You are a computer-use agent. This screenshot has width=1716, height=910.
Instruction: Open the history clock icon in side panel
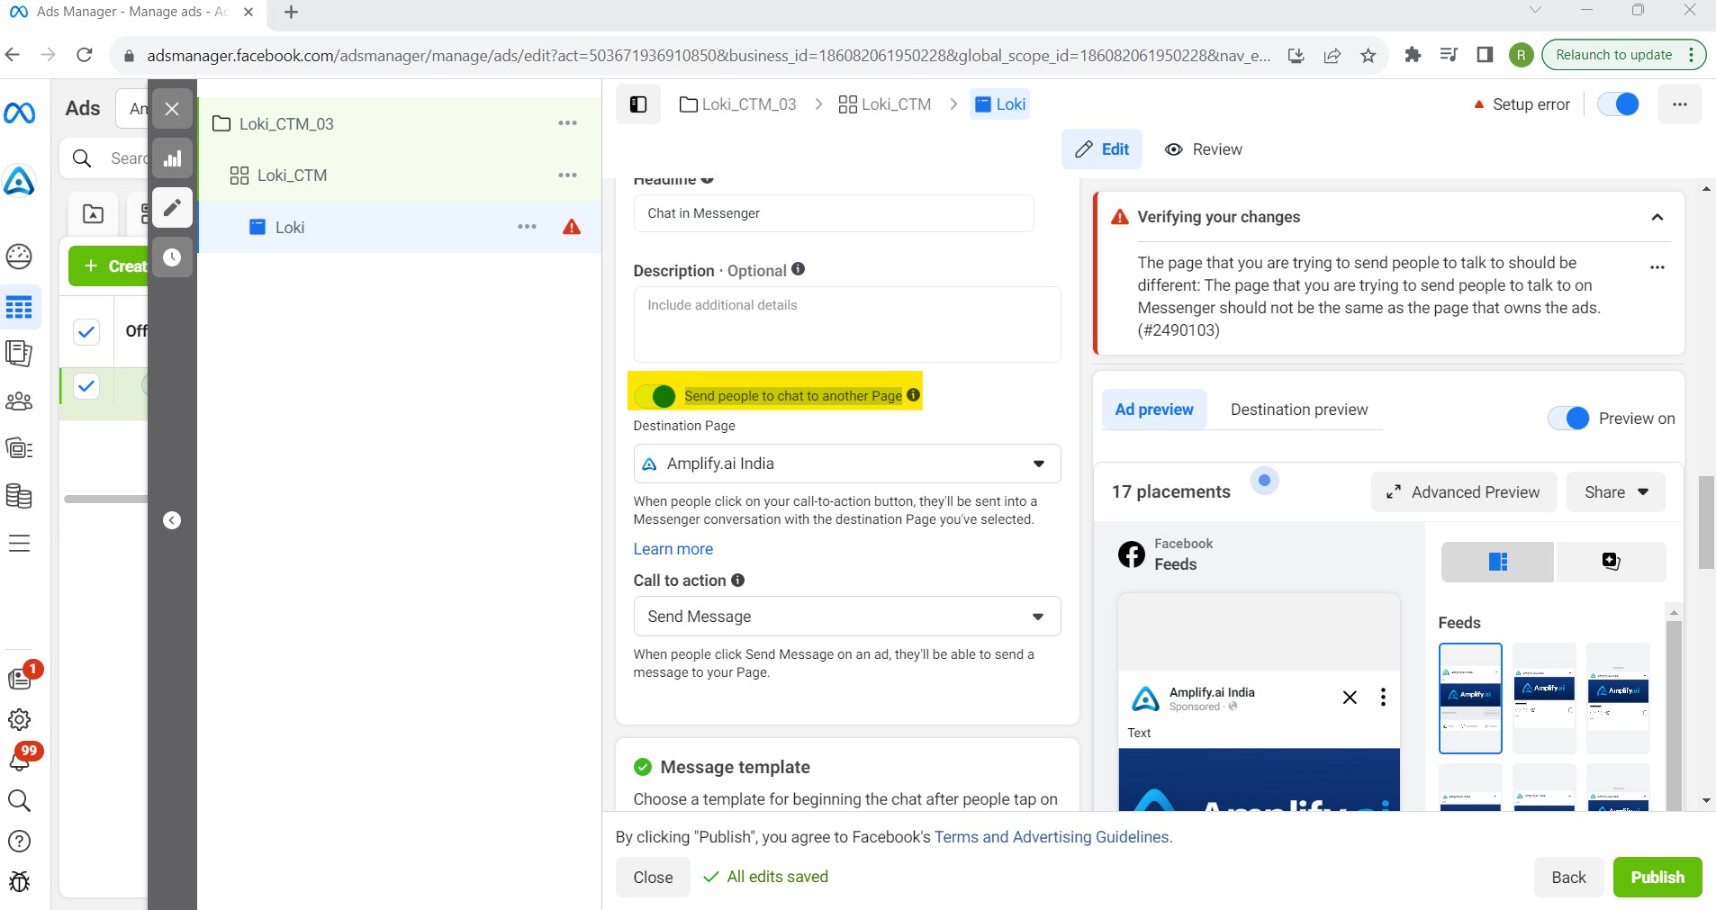(172, 257)
